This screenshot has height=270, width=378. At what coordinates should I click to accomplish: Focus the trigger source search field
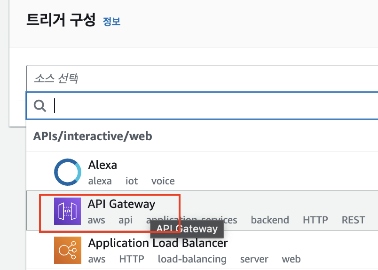(x=202, y=105)
